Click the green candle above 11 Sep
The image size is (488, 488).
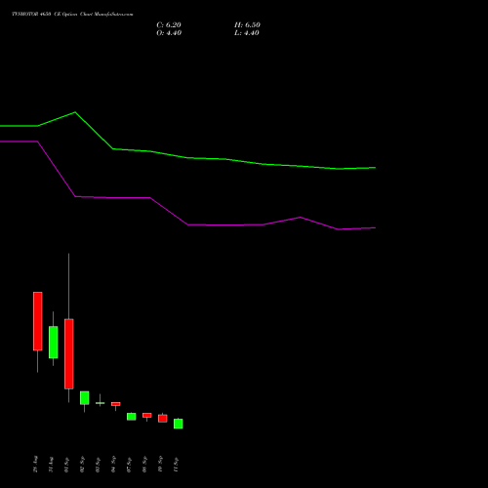point(179,424)
